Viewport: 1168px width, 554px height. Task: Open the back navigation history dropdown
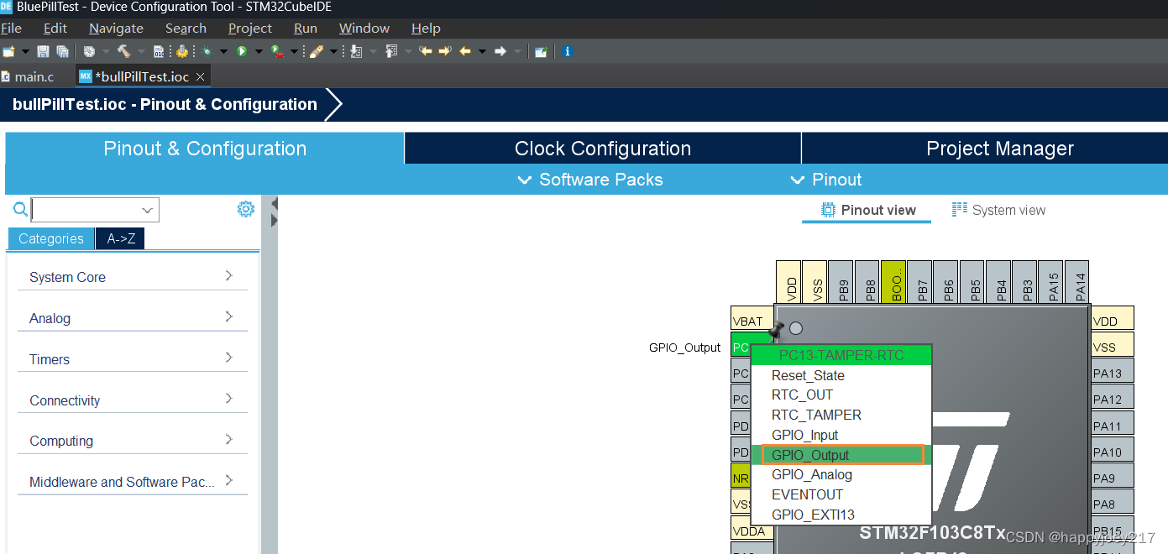tap(482, 51)
